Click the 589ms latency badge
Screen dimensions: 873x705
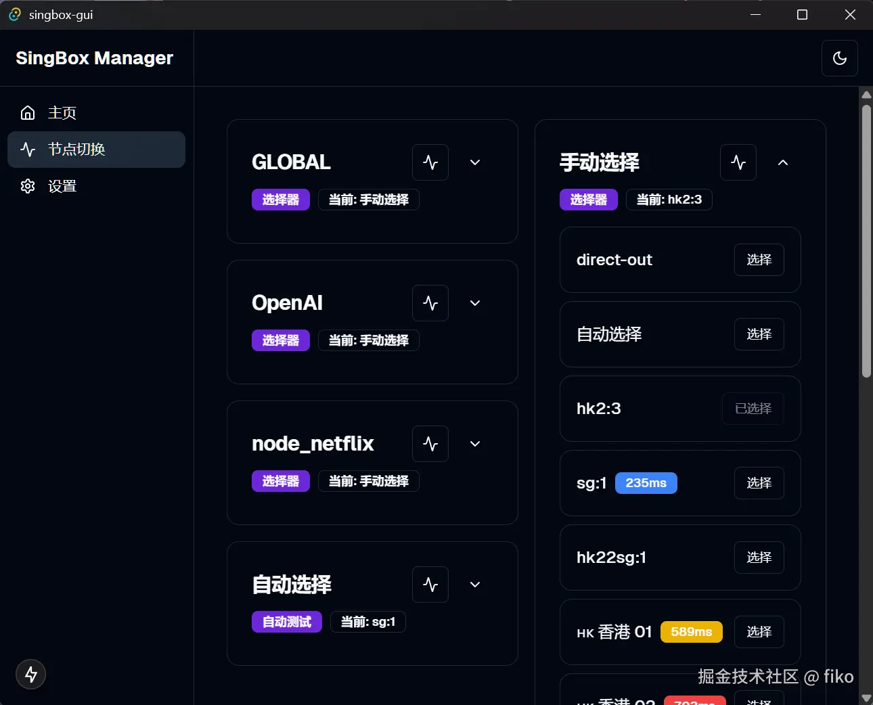(692, 632)
